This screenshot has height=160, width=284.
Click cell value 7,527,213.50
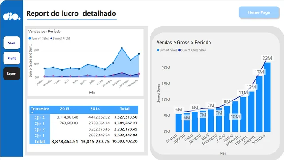[x=126, y=117]
